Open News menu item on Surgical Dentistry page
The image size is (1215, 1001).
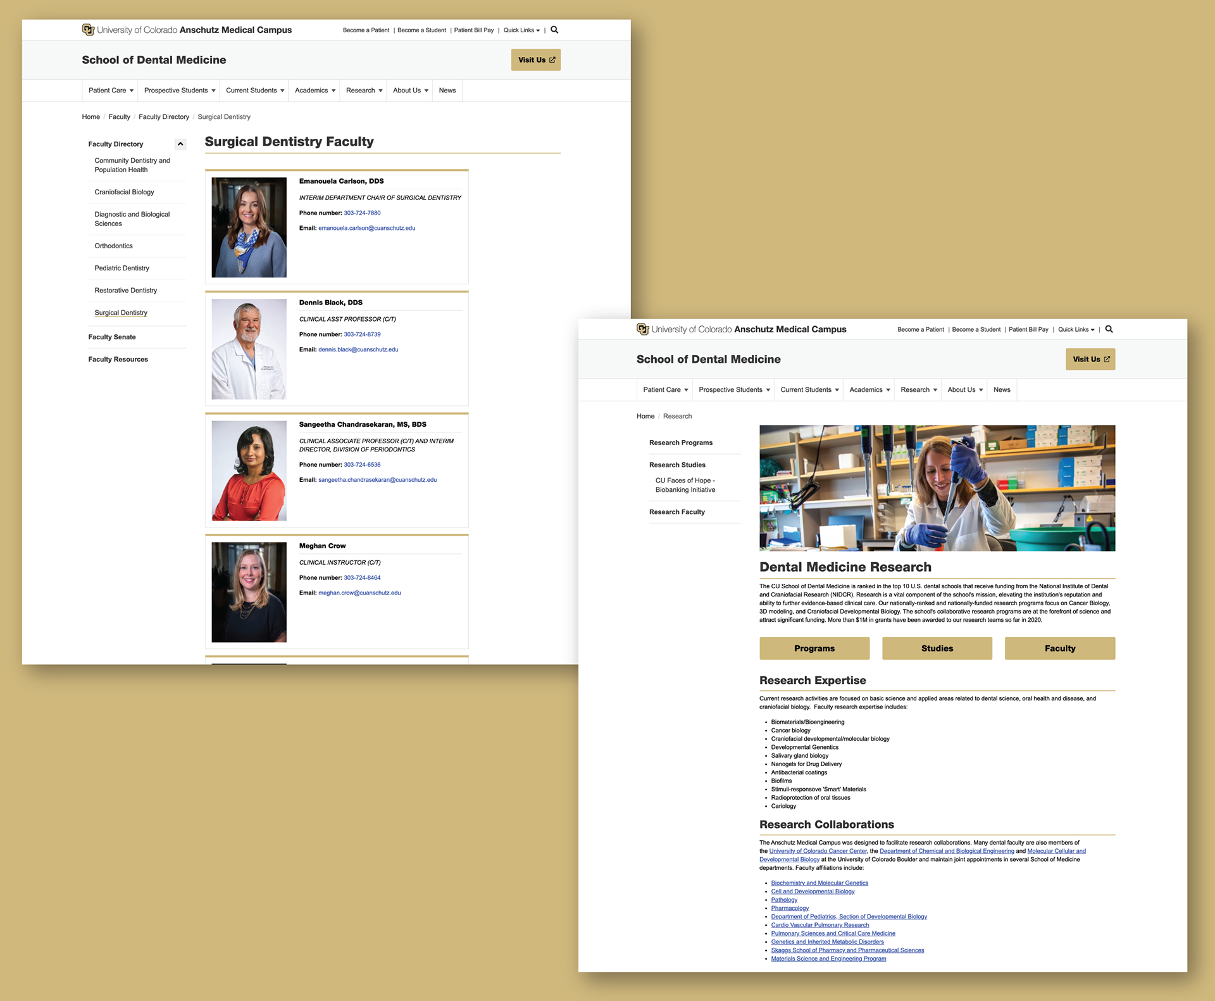[447, 91]
